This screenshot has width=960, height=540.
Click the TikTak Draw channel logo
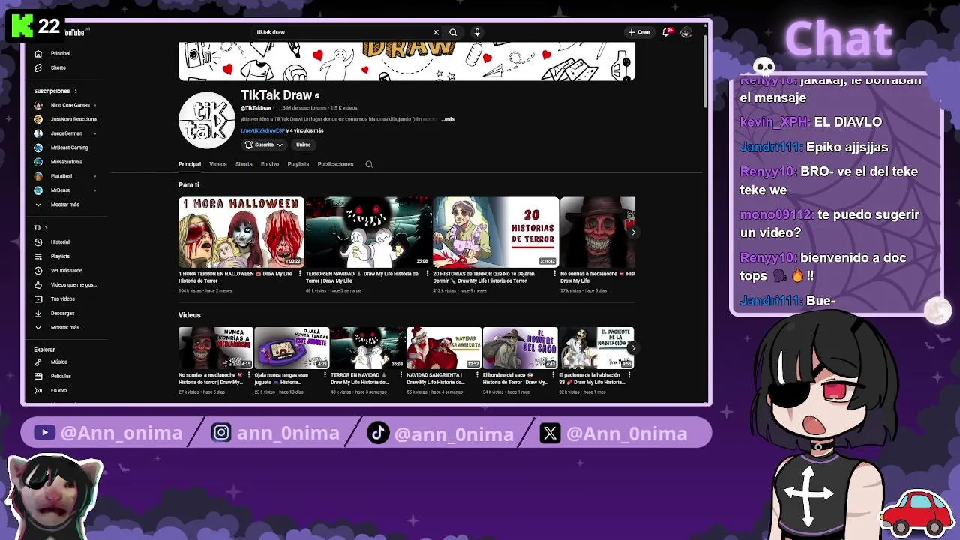click(206, 120)
